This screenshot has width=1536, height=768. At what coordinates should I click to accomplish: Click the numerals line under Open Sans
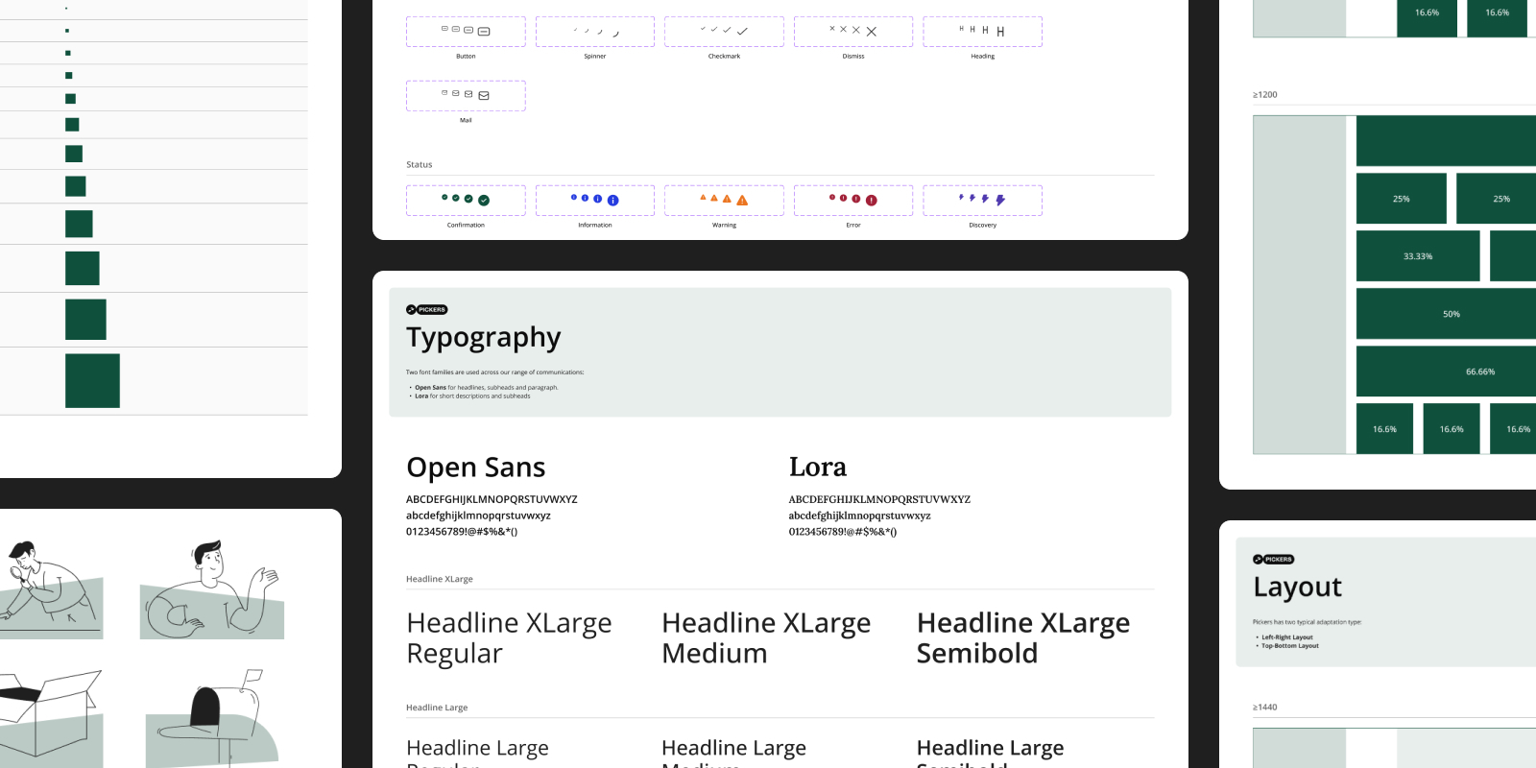pos(462,532)
